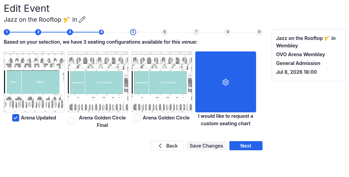Click the 'Arena Golden Circle Final' label
The height and width of the screenshot is (177, 349).
click(102, 121)
